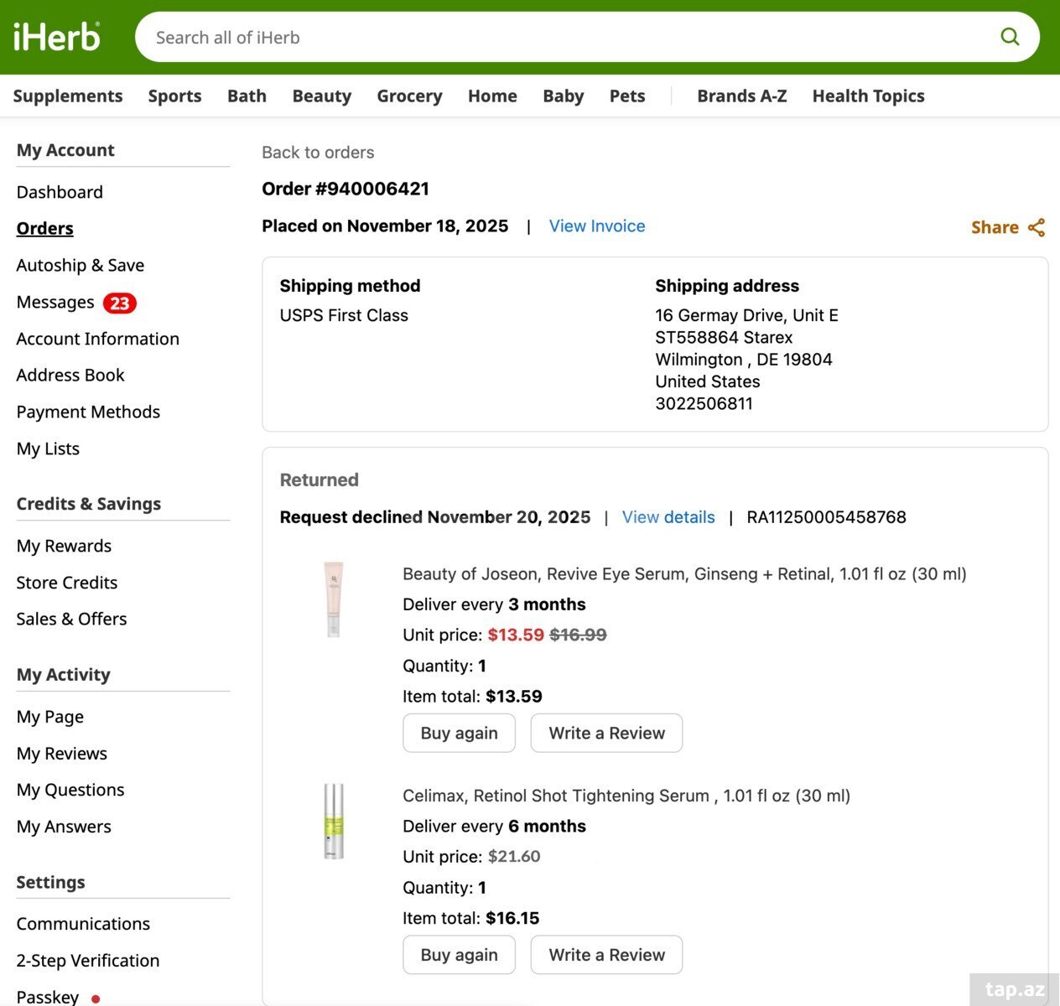
Task: Write a Review for Celimax serum
Action: 606,955
